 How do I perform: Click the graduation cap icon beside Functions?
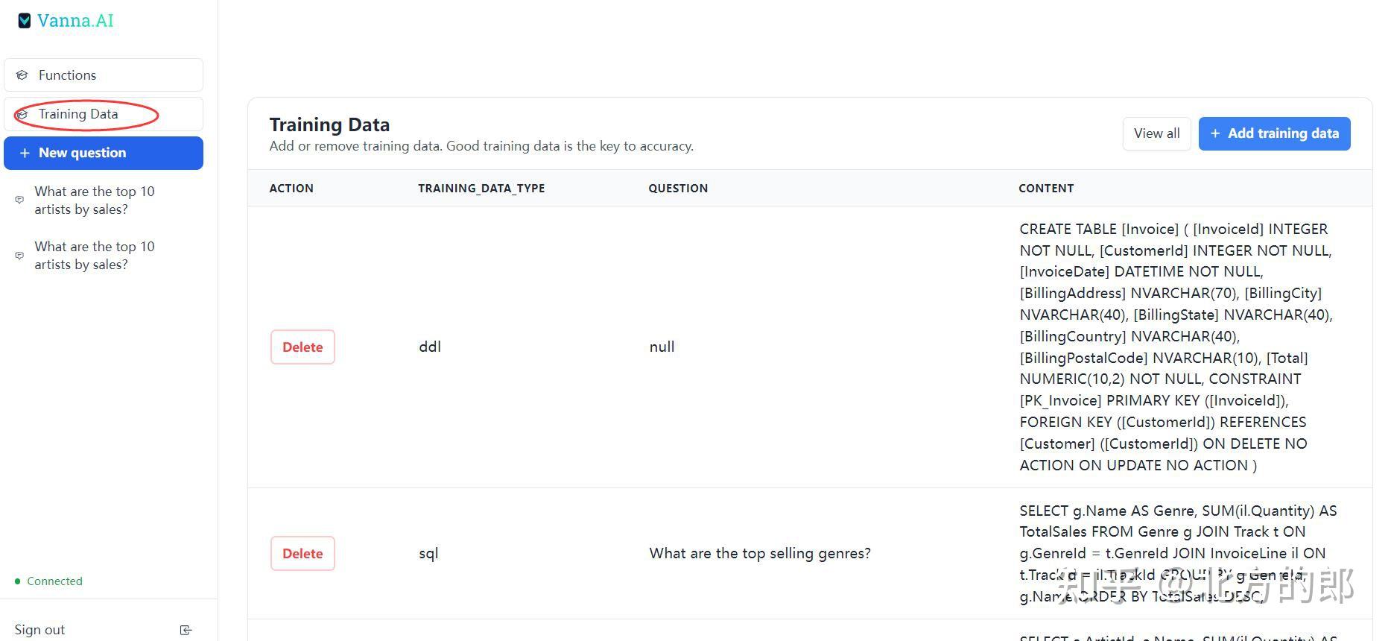[x=22, y=75]
